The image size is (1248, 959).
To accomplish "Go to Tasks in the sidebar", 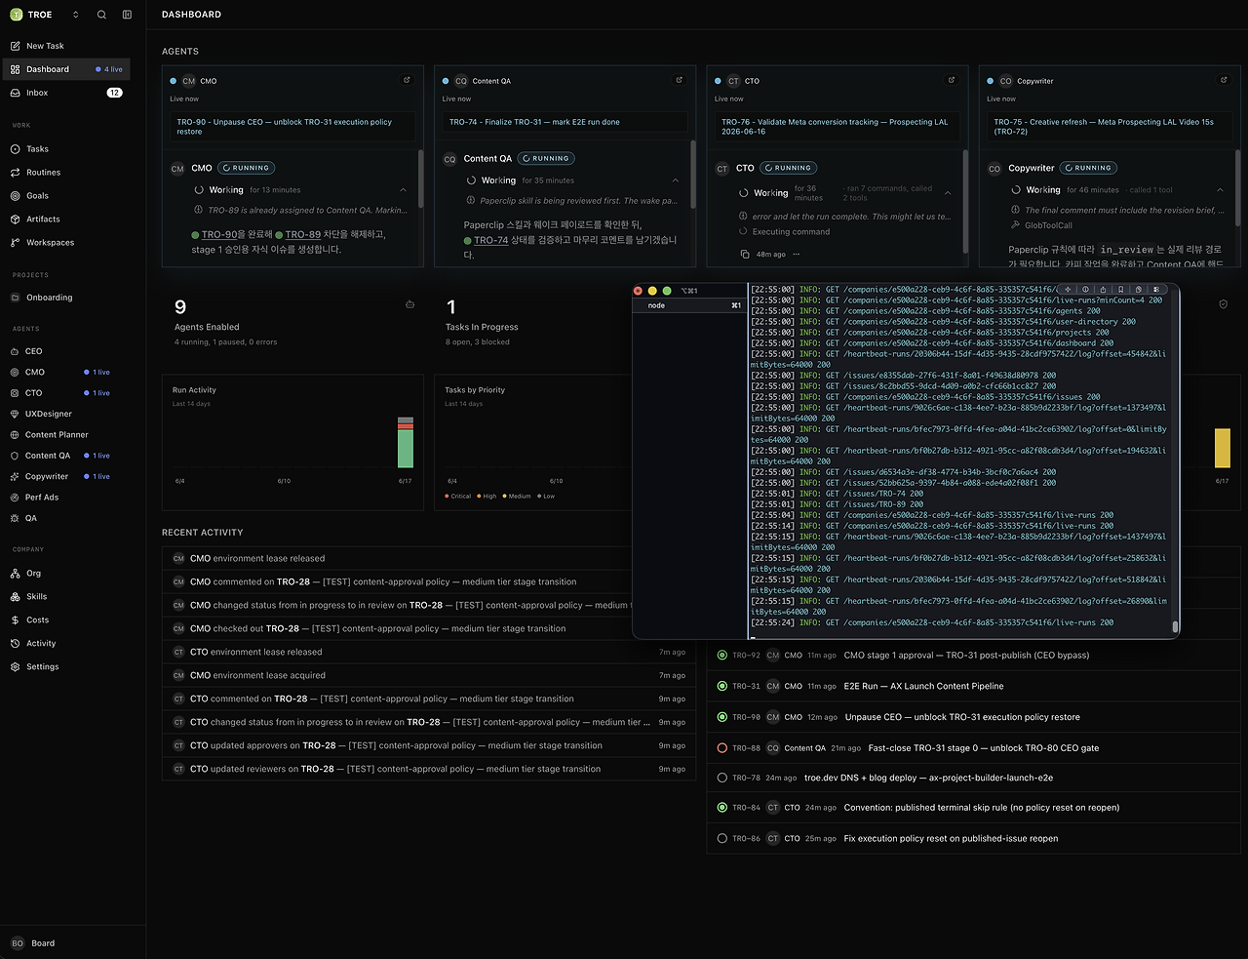I will click(x=65, y=149).
